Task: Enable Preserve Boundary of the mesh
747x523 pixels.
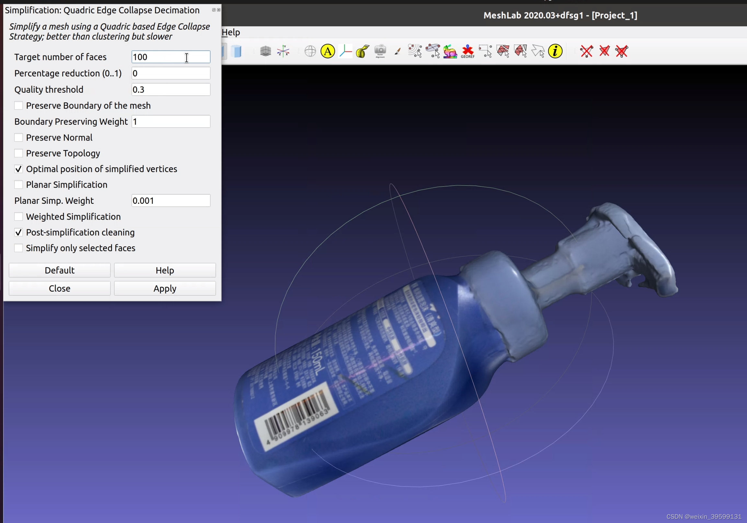Action: coord(18,105)
